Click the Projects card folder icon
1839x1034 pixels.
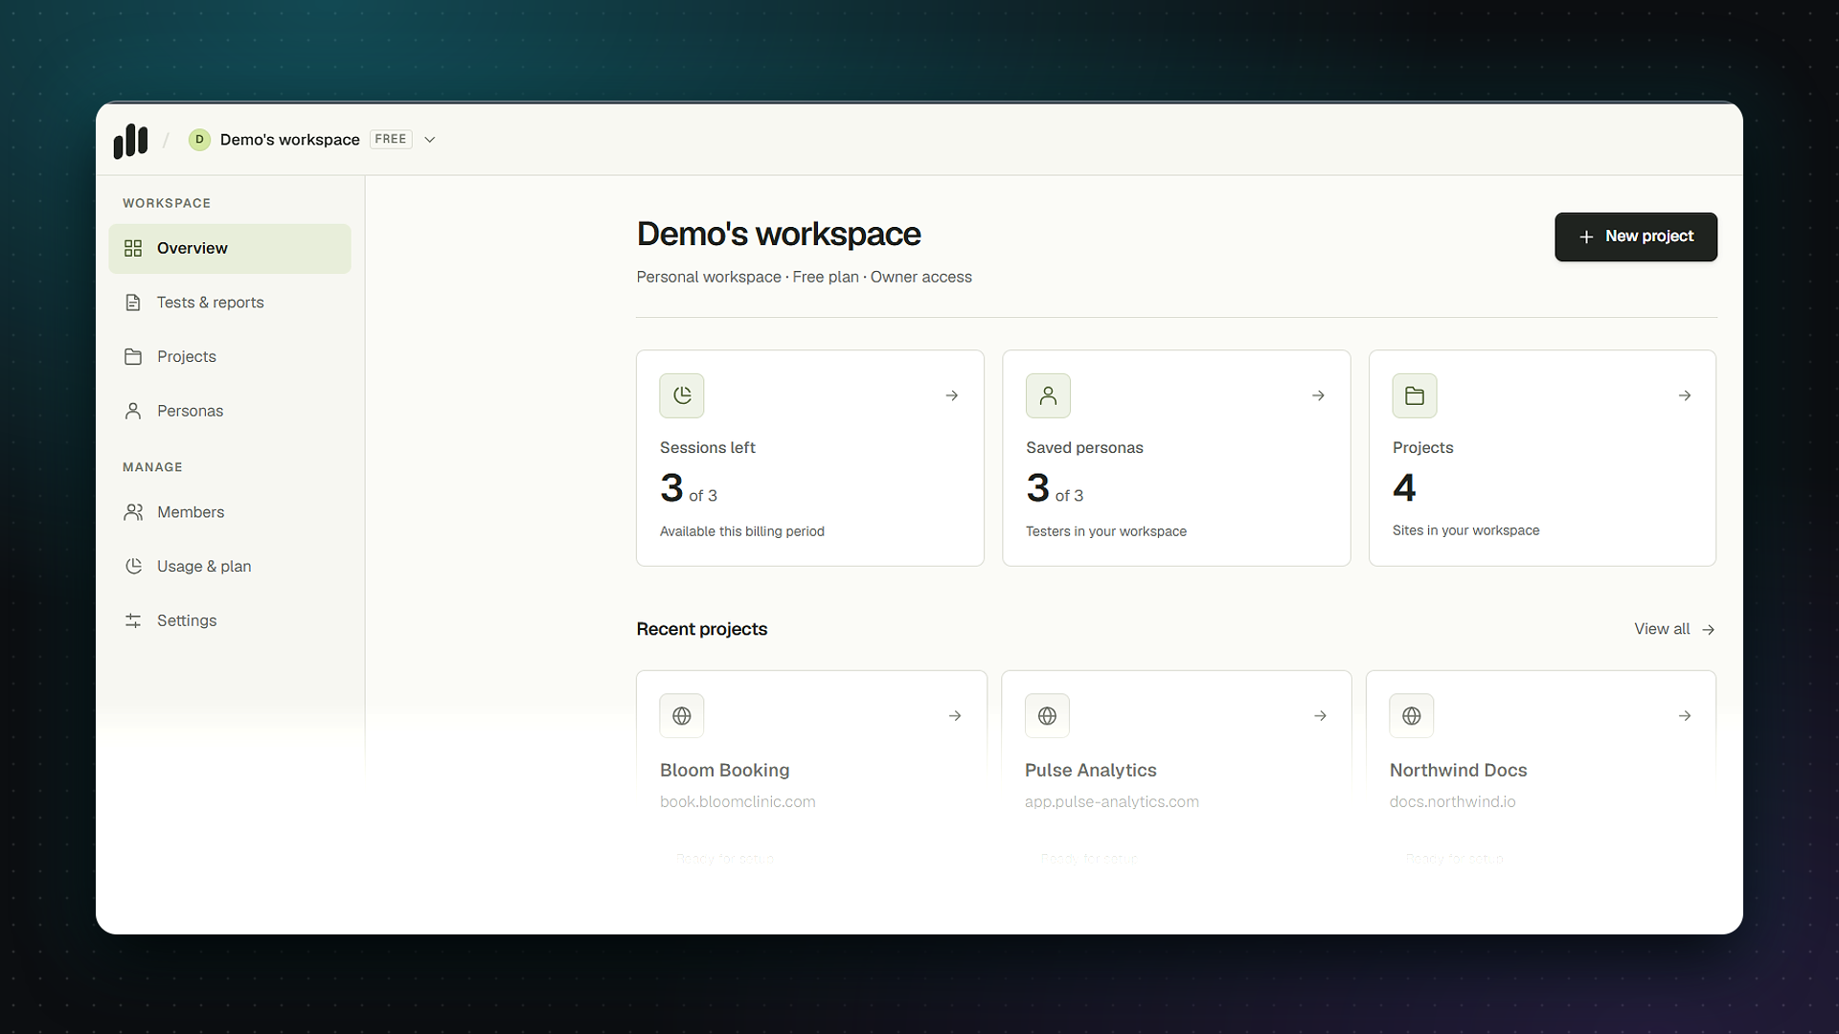[1415, 395]
